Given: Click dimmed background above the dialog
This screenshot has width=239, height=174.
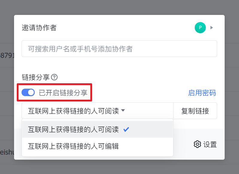Looking at the screenshot, I should point(120,7).
